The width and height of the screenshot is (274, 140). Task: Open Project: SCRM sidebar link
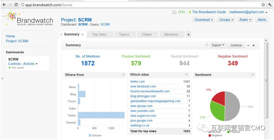tap(17, 41)
